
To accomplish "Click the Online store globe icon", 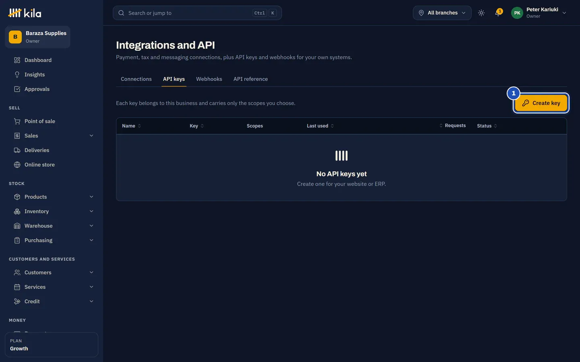I will coord(17,165).
